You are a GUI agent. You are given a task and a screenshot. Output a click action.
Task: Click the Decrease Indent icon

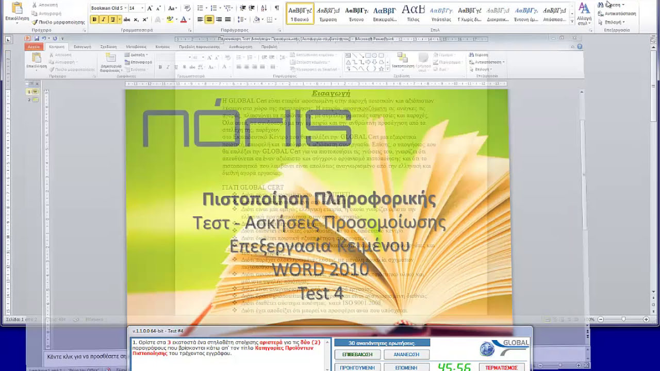pos(243,8)
